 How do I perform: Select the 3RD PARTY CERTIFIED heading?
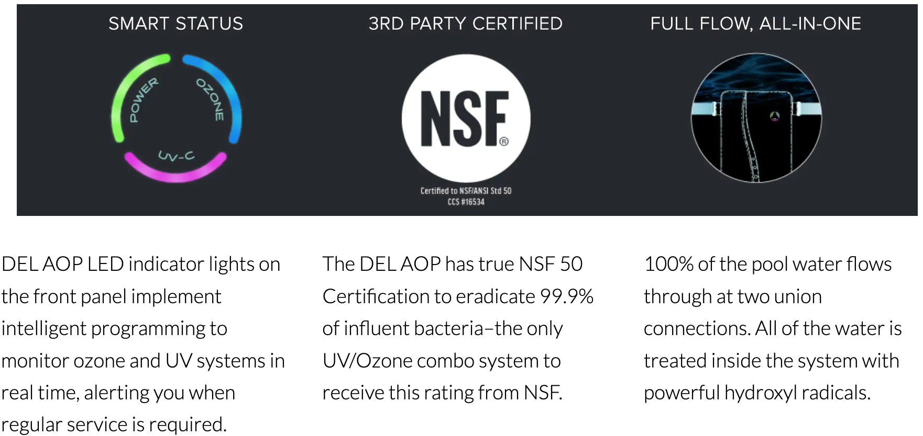click(x=465, y=24)
